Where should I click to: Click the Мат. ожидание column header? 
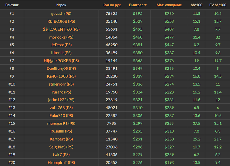coord(169,5)
